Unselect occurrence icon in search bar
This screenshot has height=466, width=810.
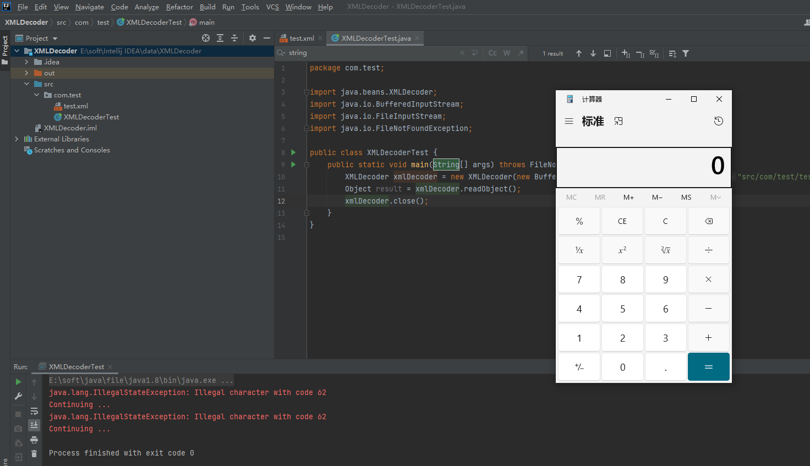point(640,53)
